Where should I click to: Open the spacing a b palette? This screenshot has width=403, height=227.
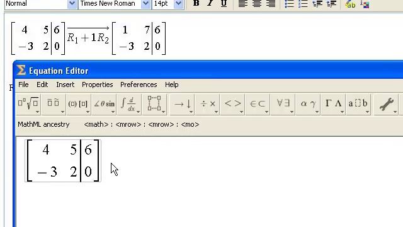358,104
